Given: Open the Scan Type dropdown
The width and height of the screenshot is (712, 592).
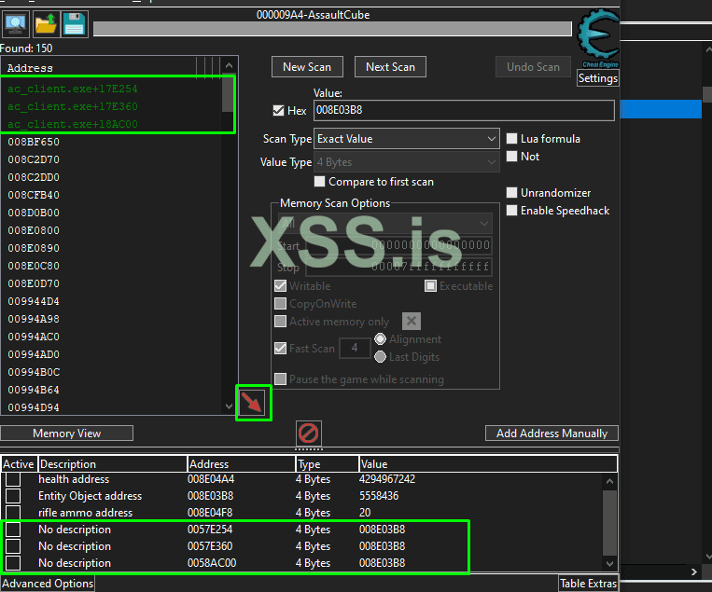Looking at the screenshot, I should coord(407,139).
